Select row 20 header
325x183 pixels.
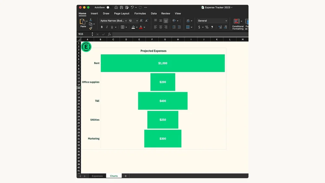79,104
